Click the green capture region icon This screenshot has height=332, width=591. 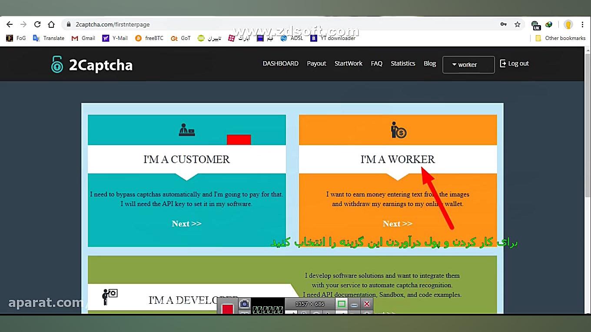click(342, 304)
